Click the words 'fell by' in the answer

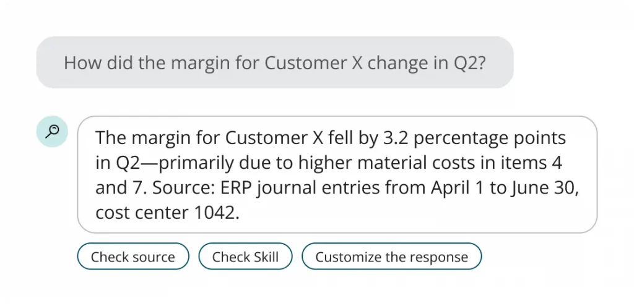(352, 138)
